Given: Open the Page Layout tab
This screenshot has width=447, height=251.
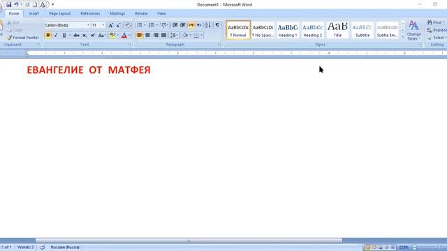Looking at the screenshot, I should [59, 13].
